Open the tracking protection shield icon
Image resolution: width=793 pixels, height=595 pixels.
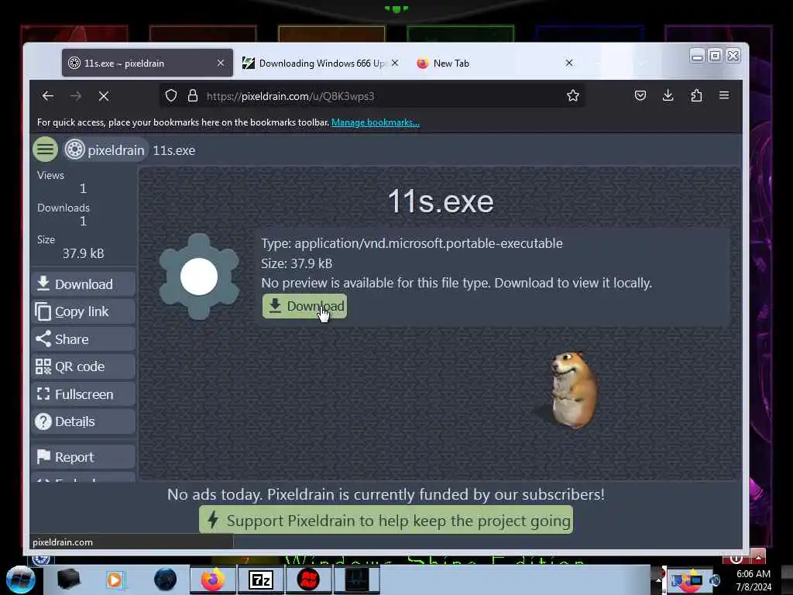click(171, 95)
